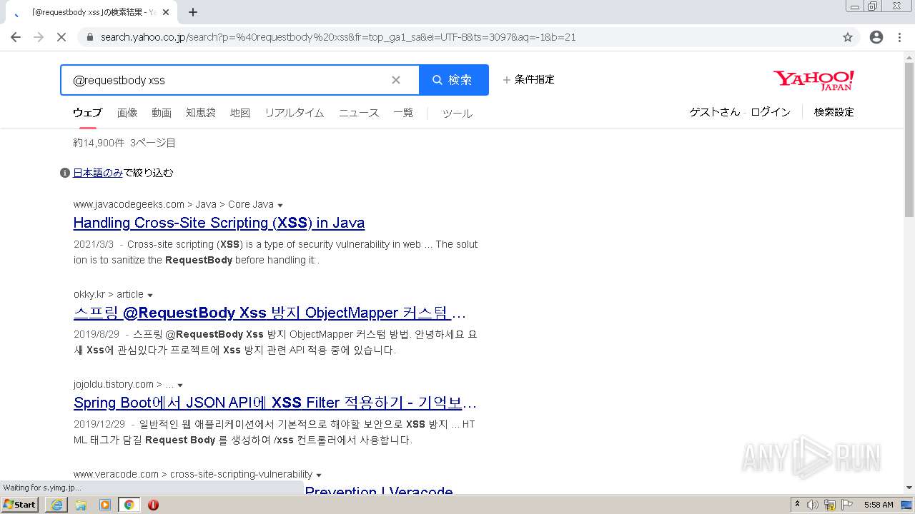
Task: Open Action Center flag tray icon
Action: 847,505
